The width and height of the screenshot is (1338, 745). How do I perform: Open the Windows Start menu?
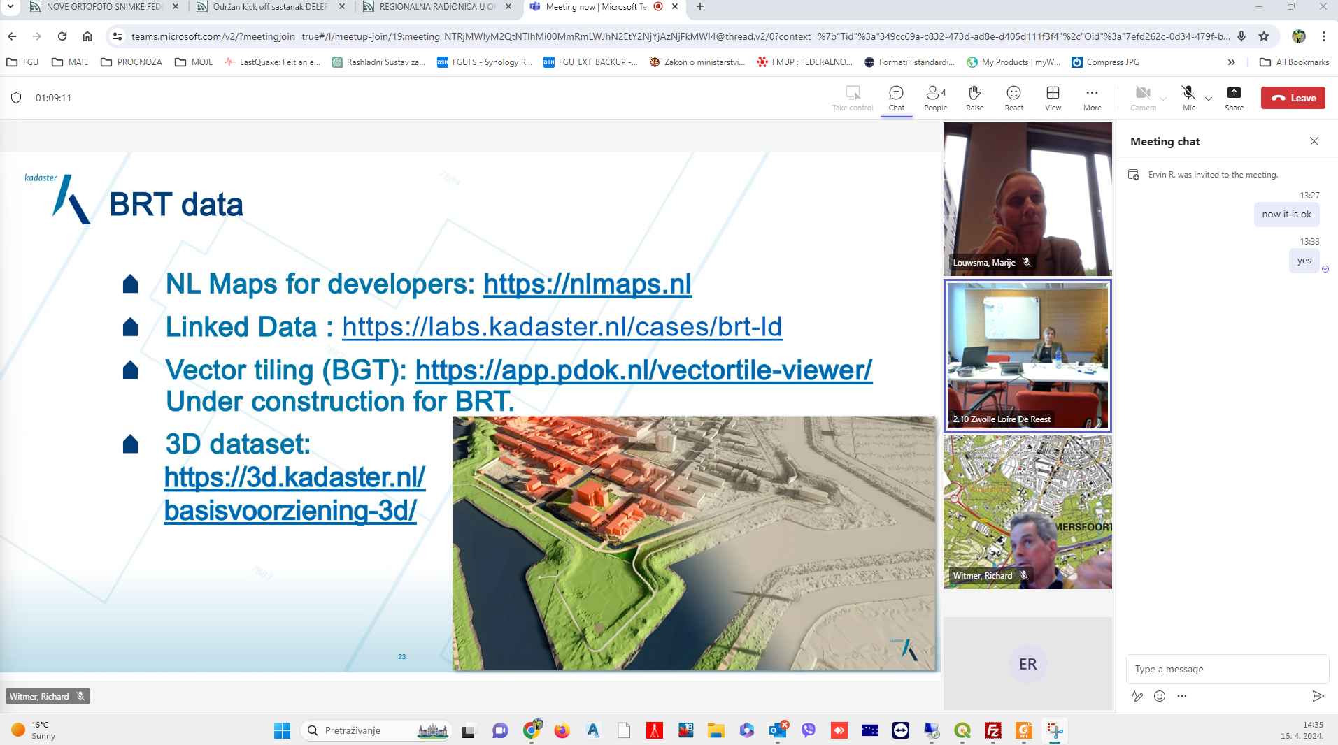pyautogui.click(x=282, y=730)
